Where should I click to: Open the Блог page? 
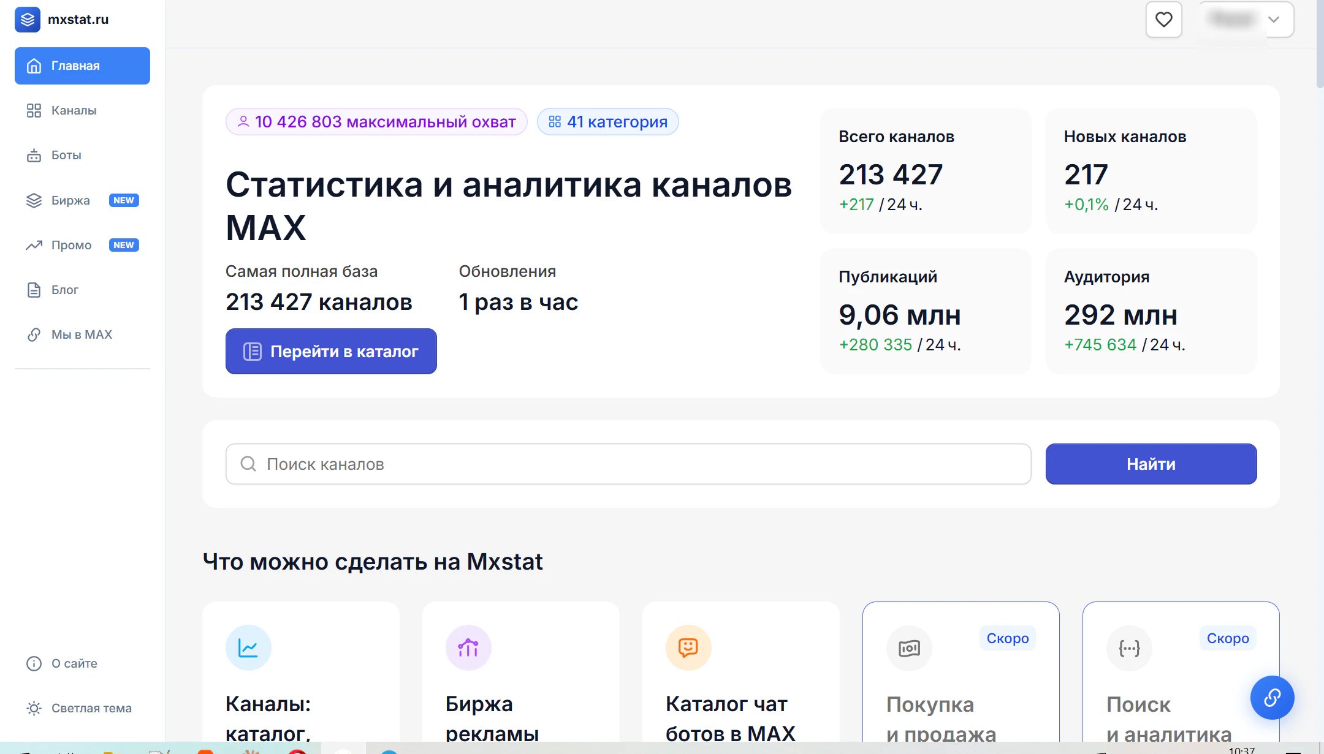tap(82, 290)
